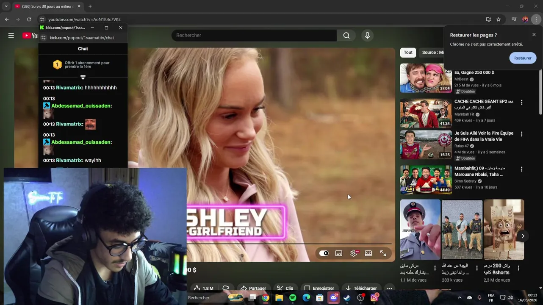This screenshot has height=305, width=543.
Task: Open more actions ellipsis under the video
Action: tap(389, 288)
